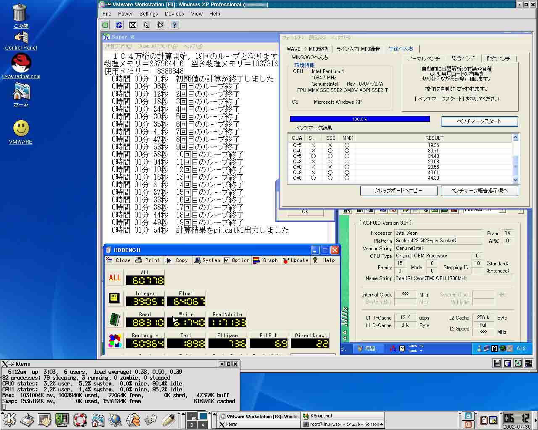Viewport: 538px width, 430px height.
Task: Click the question mark icon in XP language bar
Action: (402, 349)
